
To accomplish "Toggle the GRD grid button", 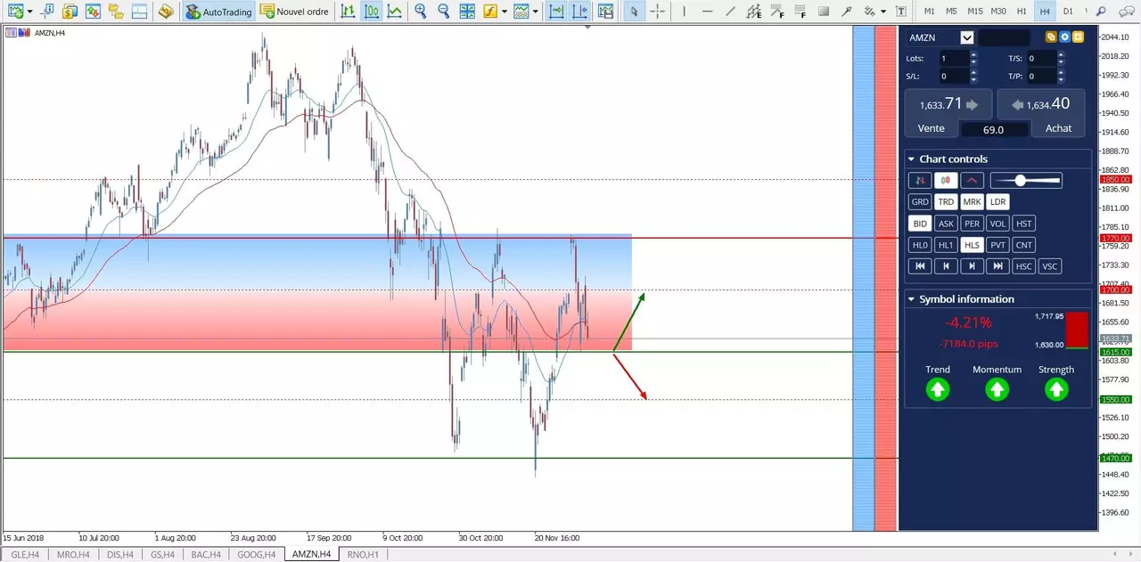I will (920, 202).
